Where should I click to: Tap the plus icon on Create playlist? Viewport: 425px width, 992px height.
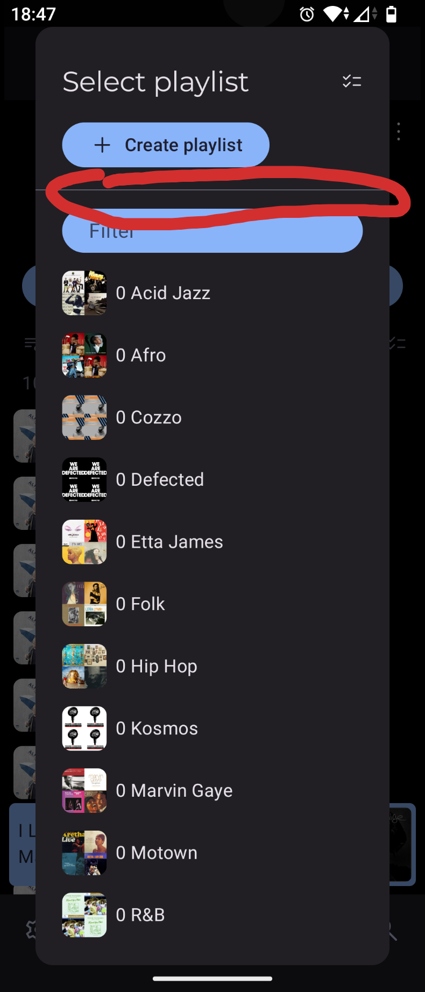[x=102, y=145]
